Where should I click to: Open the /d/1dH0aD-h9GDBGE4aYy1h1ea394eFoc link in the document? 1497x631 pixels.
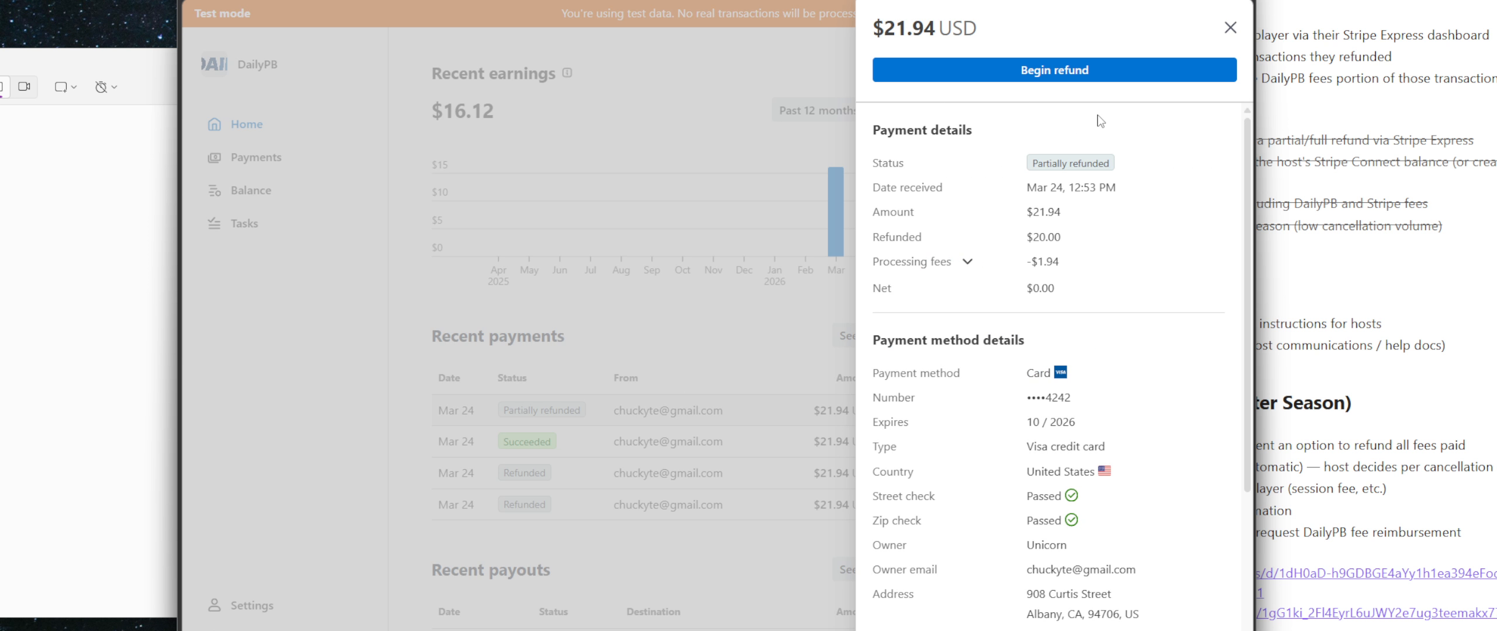(1375, 573)
